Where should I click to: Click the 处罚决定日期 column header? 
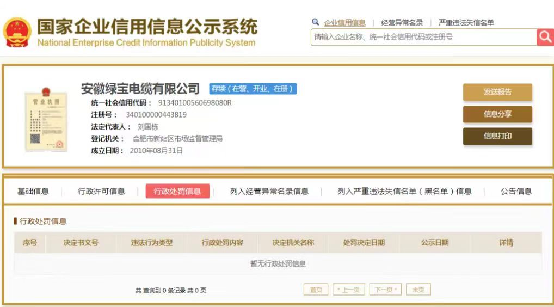[364, 243]
